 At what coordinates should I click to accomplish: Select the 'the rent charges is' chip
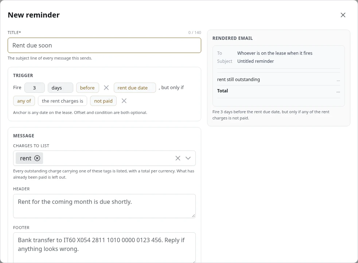62,101
